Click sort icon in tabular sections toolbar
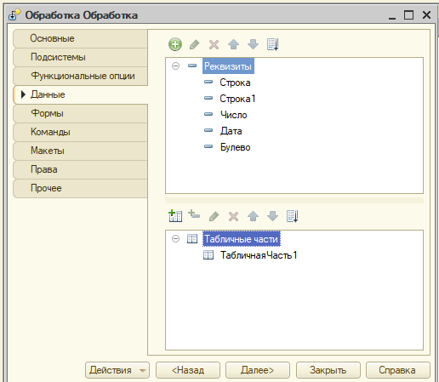This screenshot has height=382, width=439. tap(293, 216)
